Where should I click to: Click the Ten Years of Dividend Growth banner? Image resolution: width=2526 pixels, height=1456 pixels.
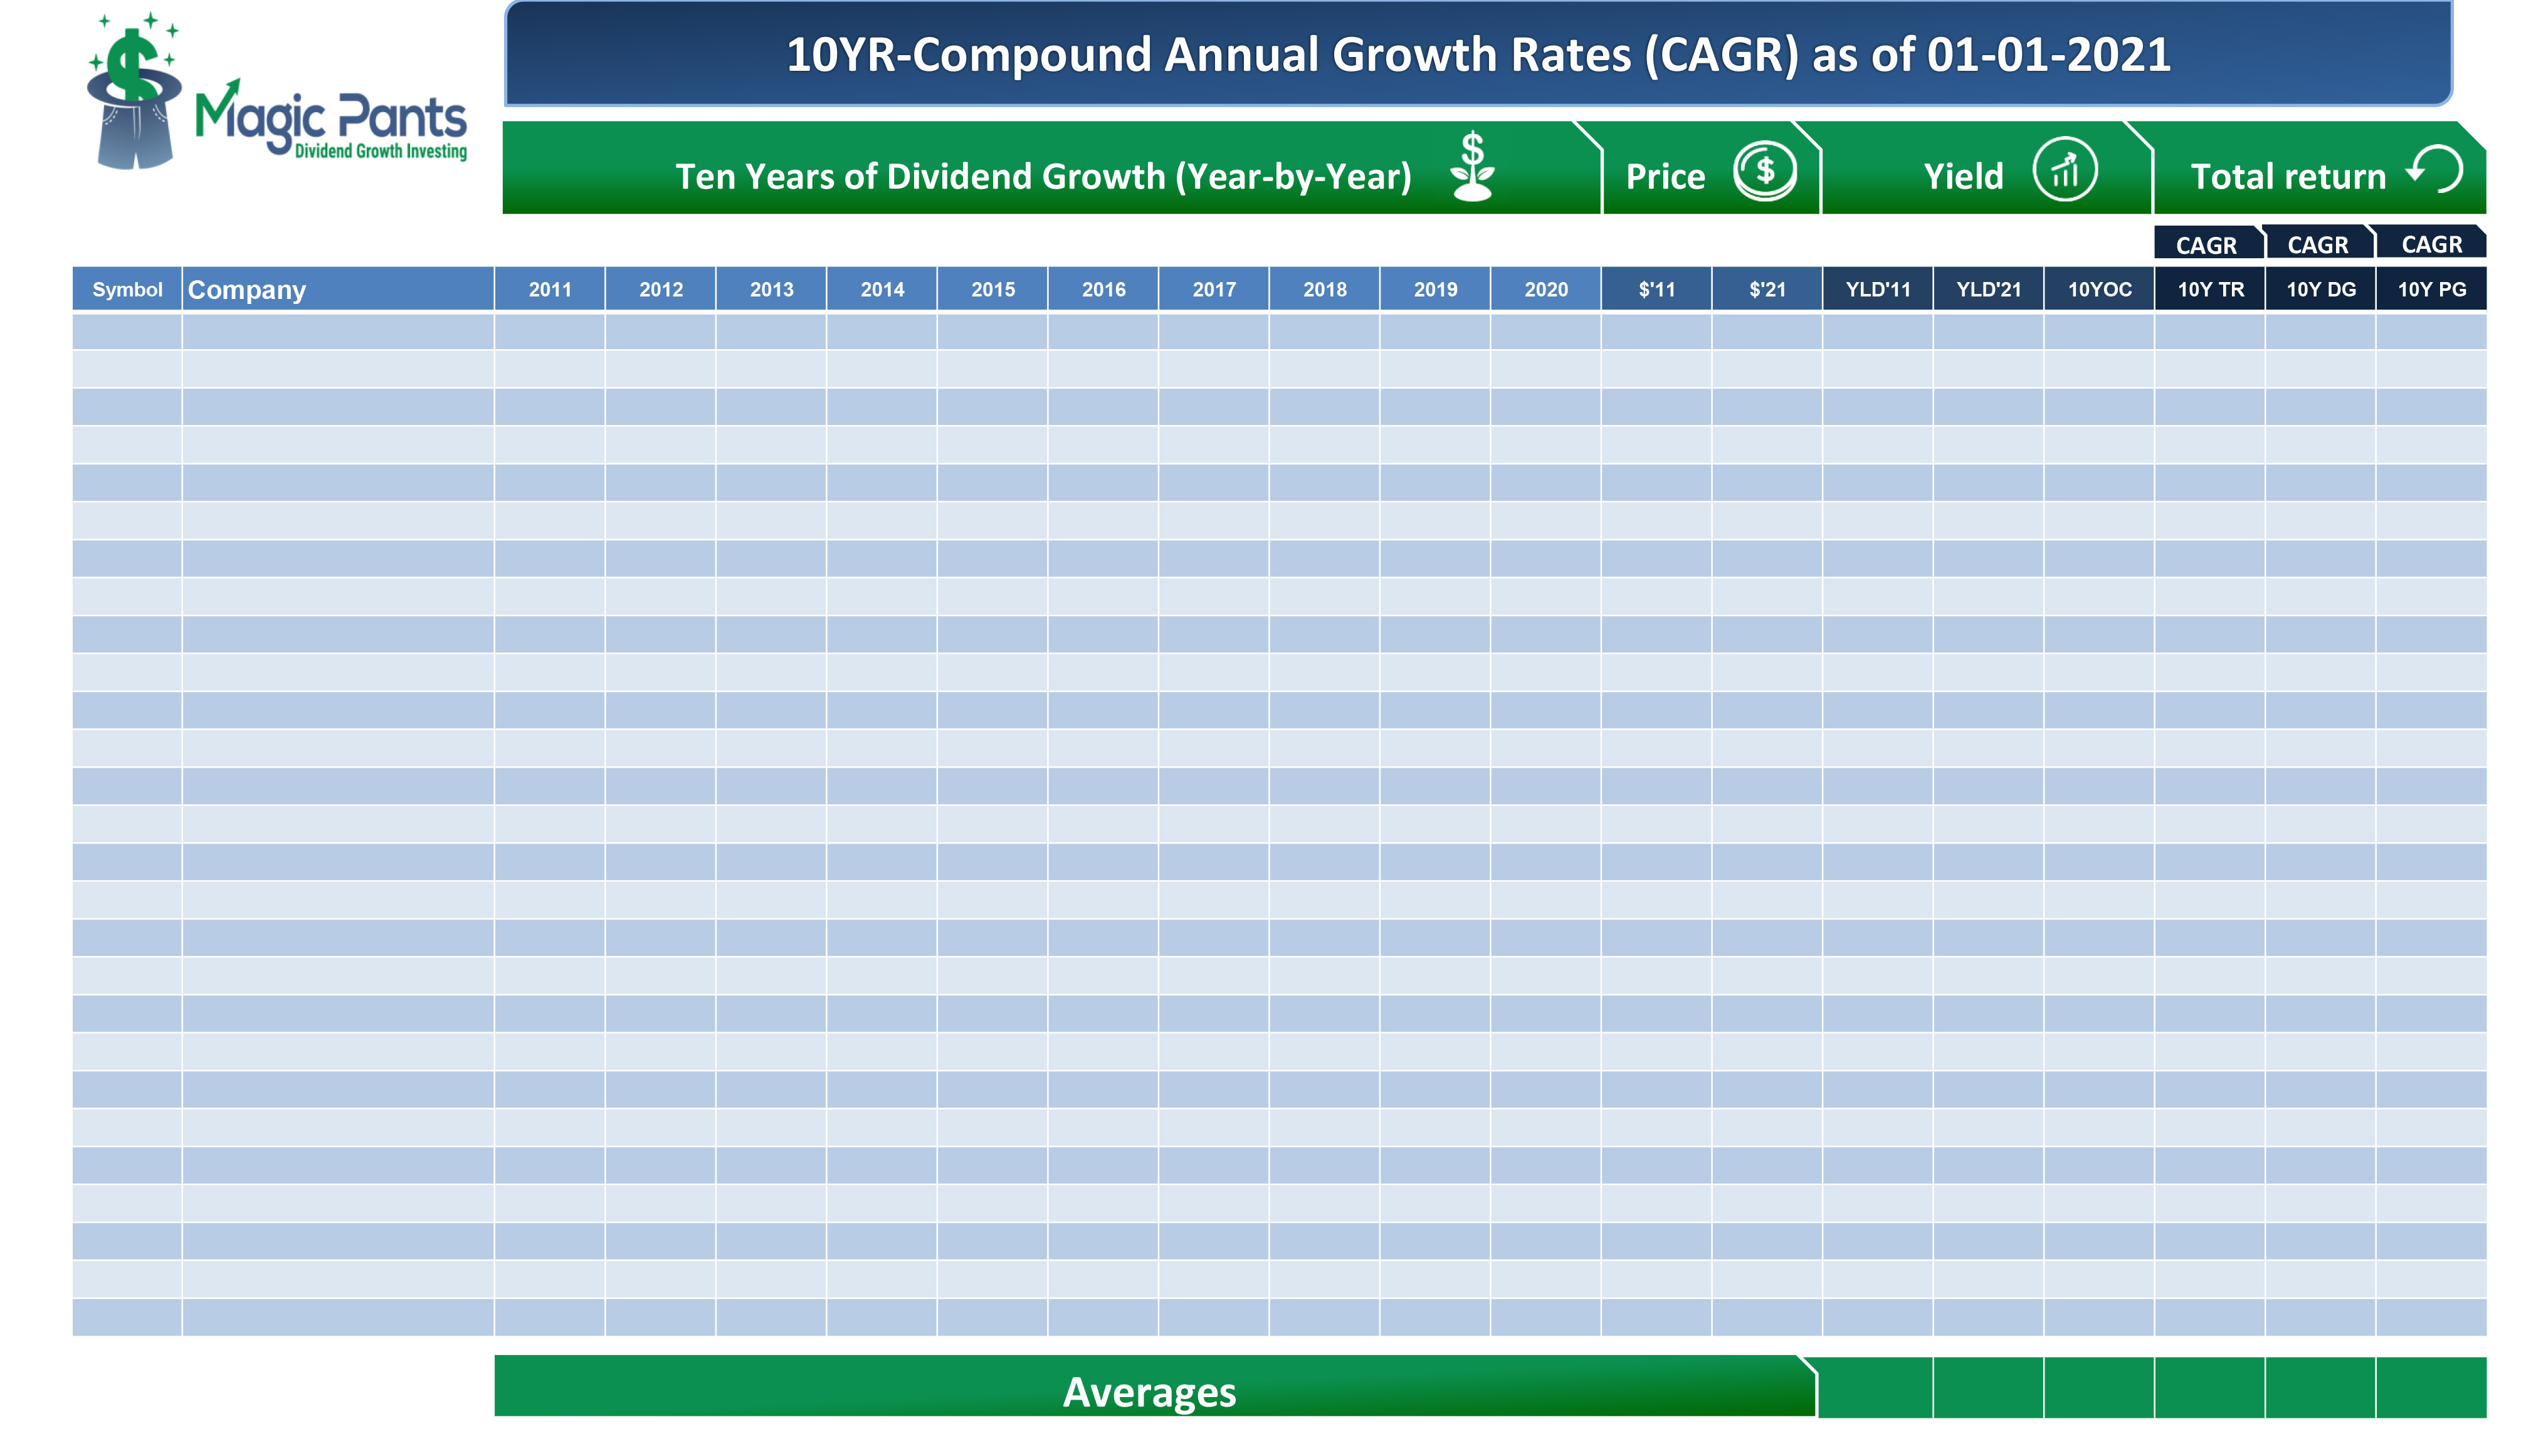(x=1043, y=175)
